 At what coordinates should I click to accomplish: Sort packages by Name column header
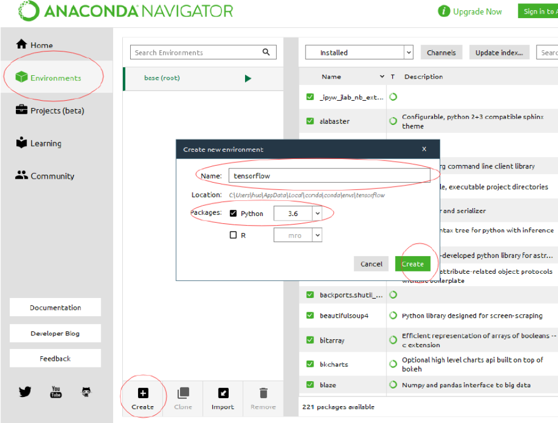(331, 76)
